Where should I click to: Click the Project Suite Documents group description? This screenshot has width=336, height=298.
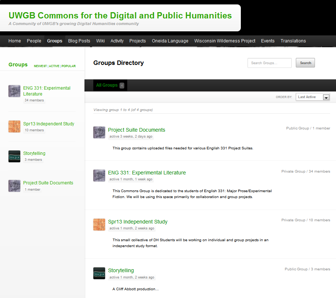coord(183,148)
